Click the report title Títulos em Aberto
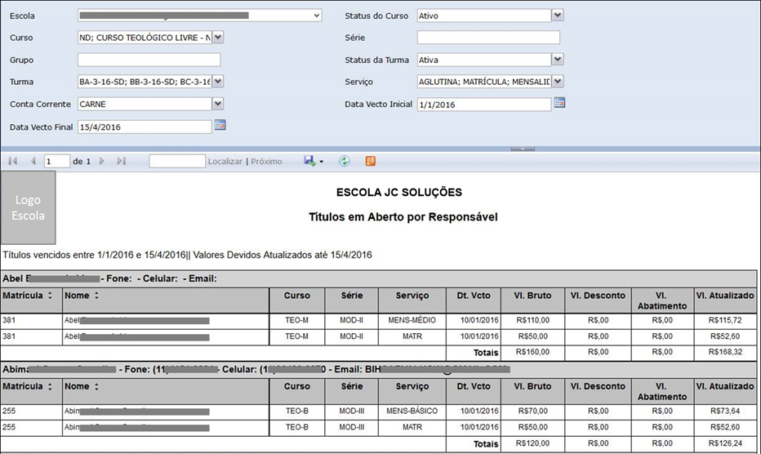This screenshot has height=454, width=761. [x=403, y=217]
